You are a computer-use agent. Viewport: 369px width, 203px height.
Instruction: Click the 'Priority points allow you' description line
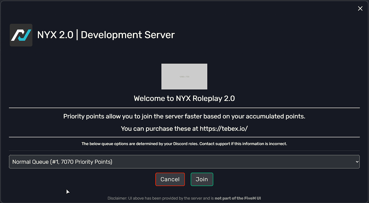(184, 116)
